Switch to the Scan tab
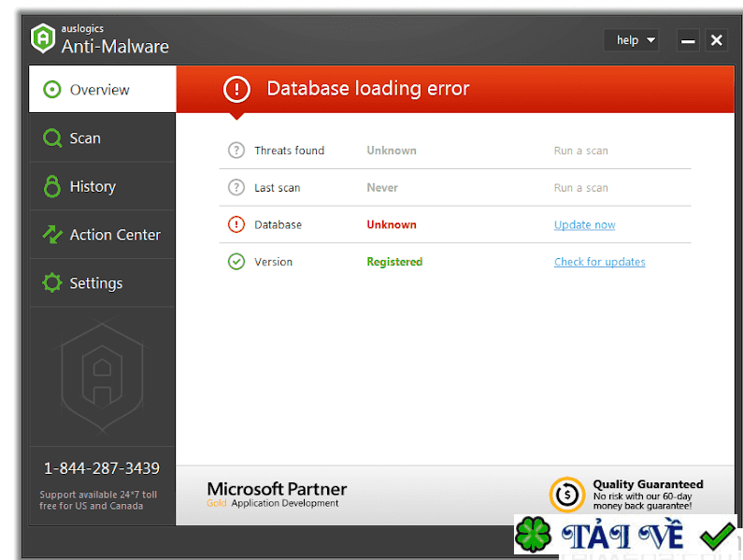The image size is (743, 560). (103, 138)
